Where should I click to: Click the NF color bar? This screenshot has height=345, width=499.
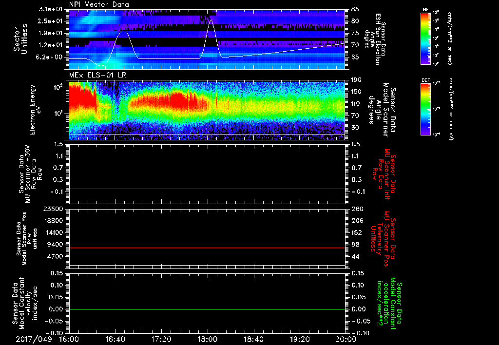click(x=426, y=38)
